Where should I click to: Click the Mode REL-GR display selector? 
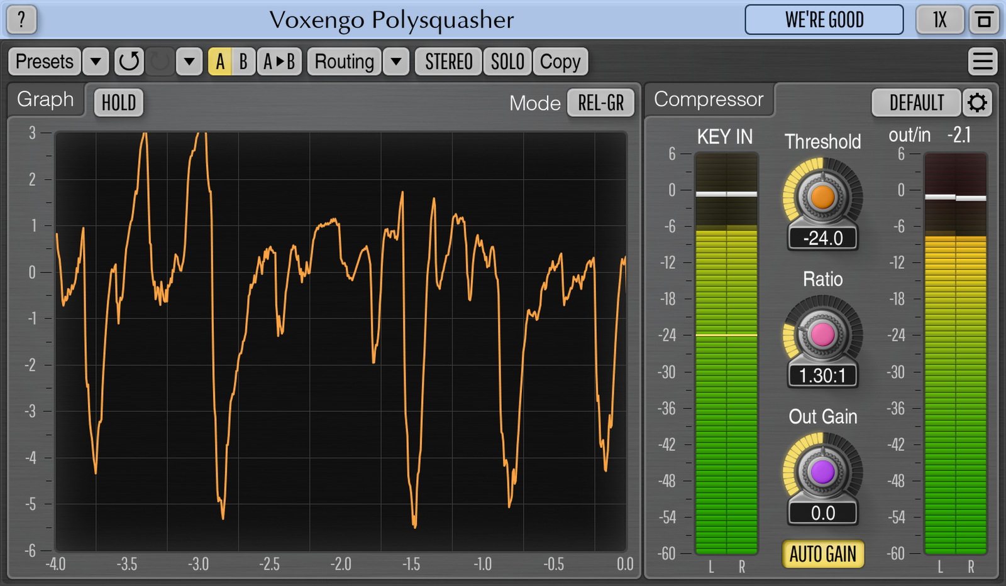pyautogui.click(x=600, y=103)
